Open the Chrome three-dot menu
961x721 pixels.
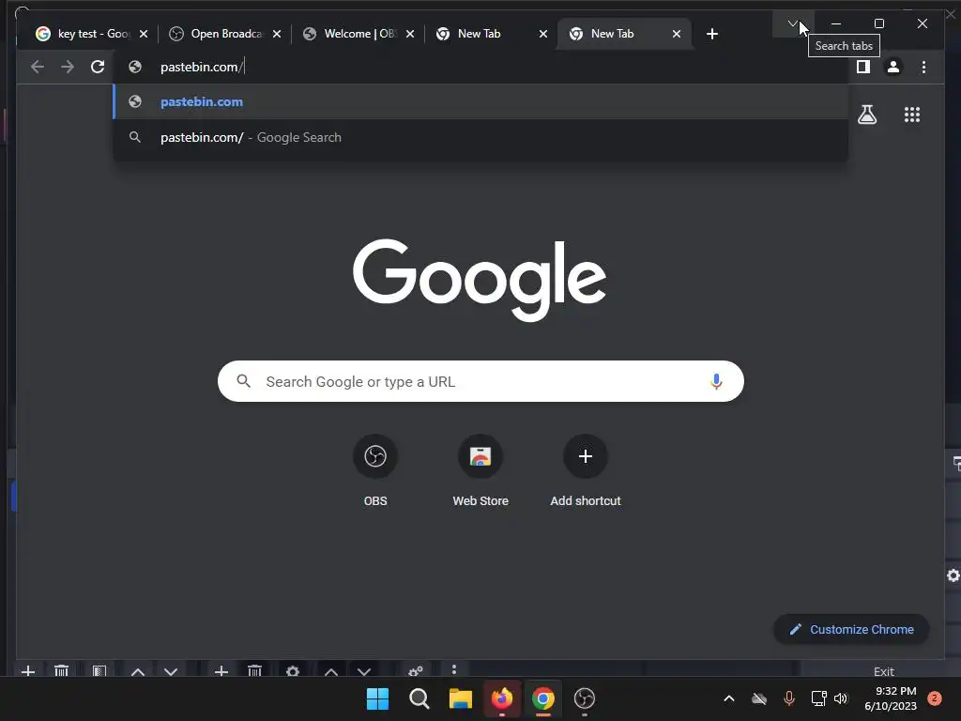pos(923,67)
